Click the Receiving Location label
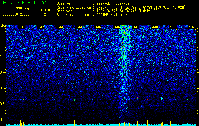Image resolution: width=199 pixels, height=126 pixels. pyautogui.click(x=74, y=7)
